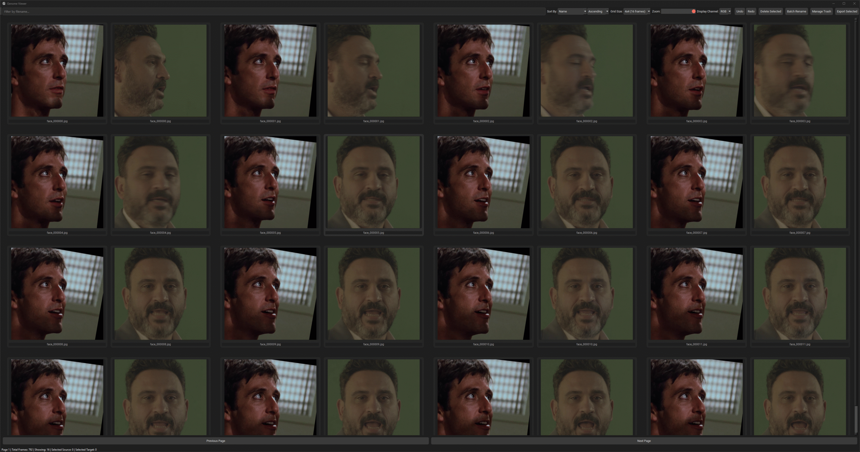Screen dimensions: 860x452
Task: Select green-background thumbnail face_000009.jpg
Action: pyautogui.click(x=374, y=294)
